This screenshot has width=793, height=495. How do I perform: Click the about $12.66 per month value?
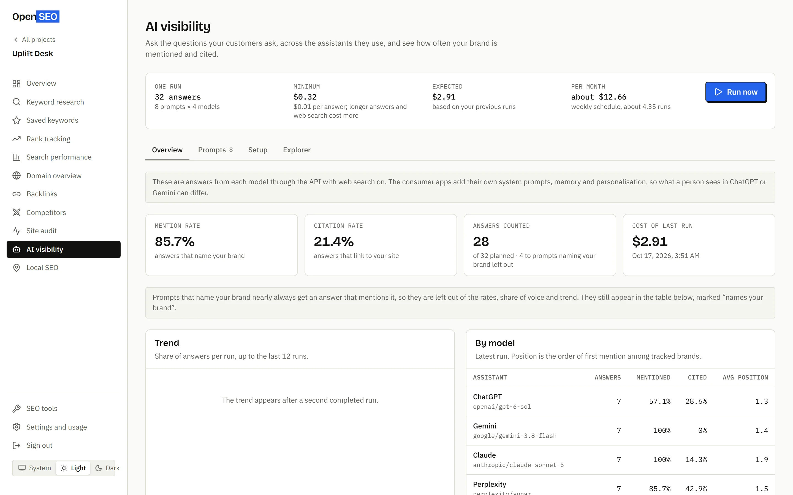point(599,97)
